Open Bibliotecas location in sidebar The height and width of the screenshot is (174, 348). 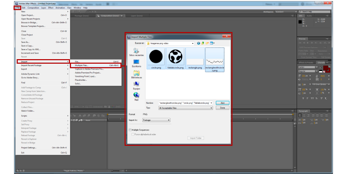pos(136,74)
